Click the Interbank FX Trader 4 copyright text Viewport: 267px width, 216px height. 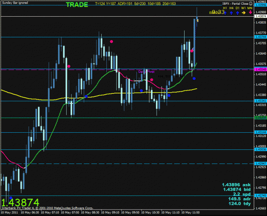coord(47,208)
